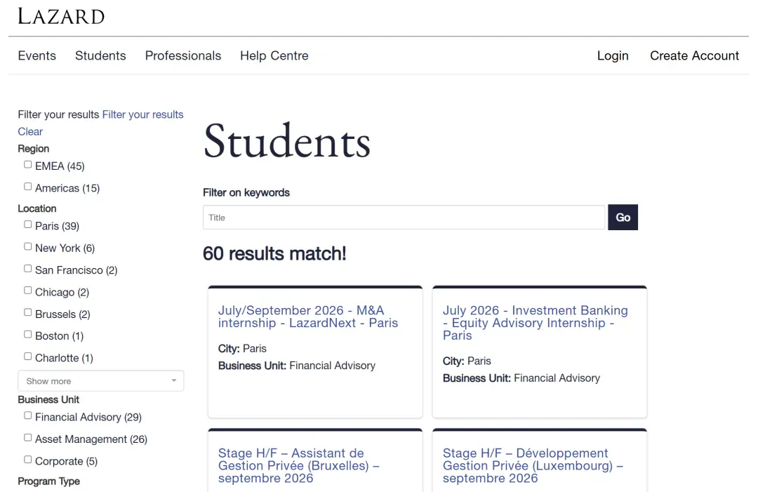
Task: Clear all applied filters
Action: (x=30, y=131)
